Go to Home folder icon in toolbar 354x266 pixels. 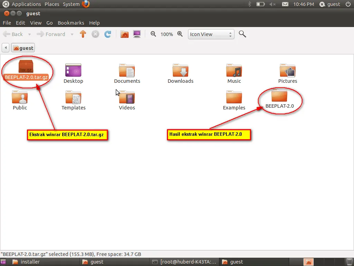124,34
